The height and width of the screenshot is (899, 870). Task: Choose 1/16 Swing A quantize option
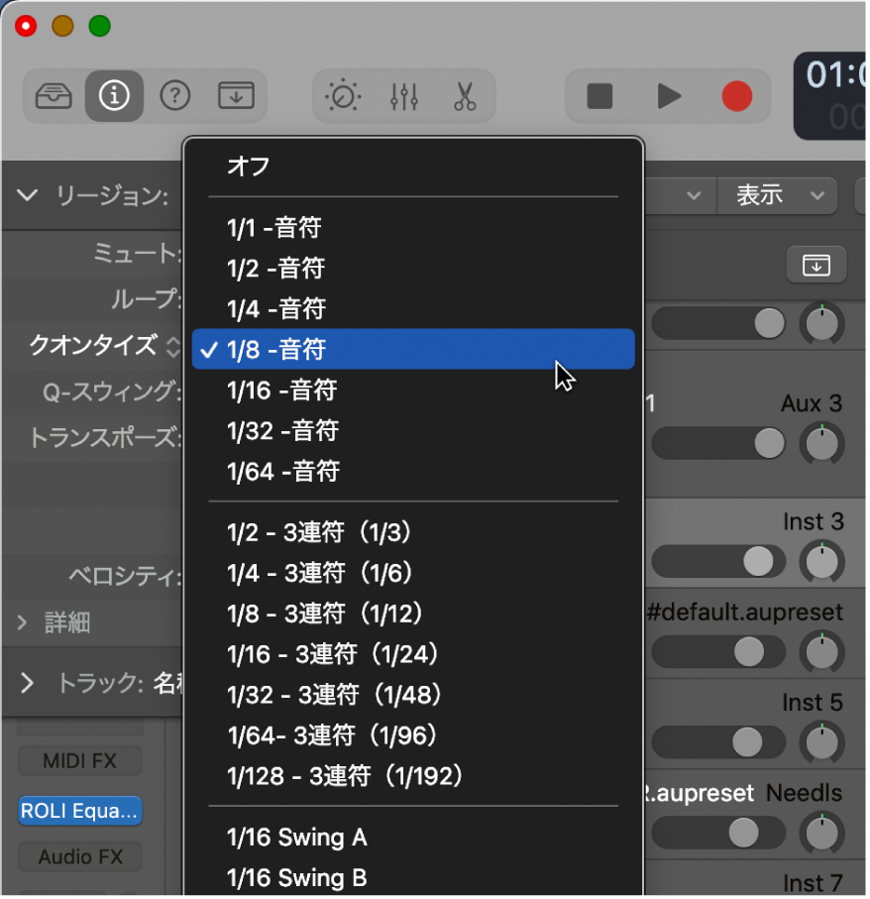[296, 838]
